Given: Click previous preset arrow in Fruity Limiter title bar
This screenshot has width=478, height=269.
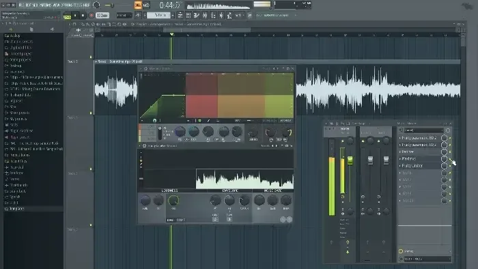Looking at the screenshot, I should coord(273,146).
